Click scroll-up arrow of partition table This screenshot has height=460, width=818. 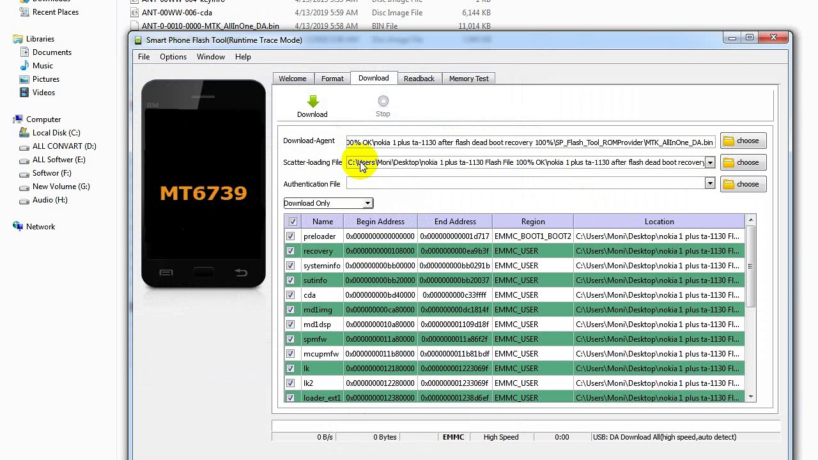click(751, 220)
